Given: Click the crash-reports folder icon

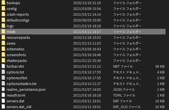Looking at the screenshot, I should tap(3, 14).
